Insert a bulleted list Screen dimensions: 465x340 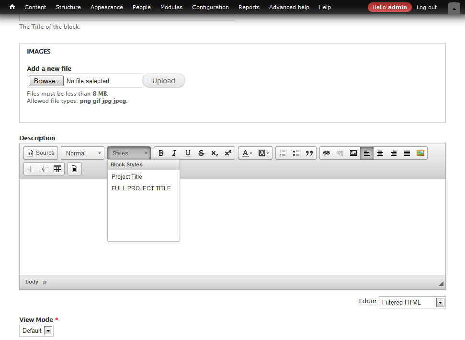click(x=296, y=153)
